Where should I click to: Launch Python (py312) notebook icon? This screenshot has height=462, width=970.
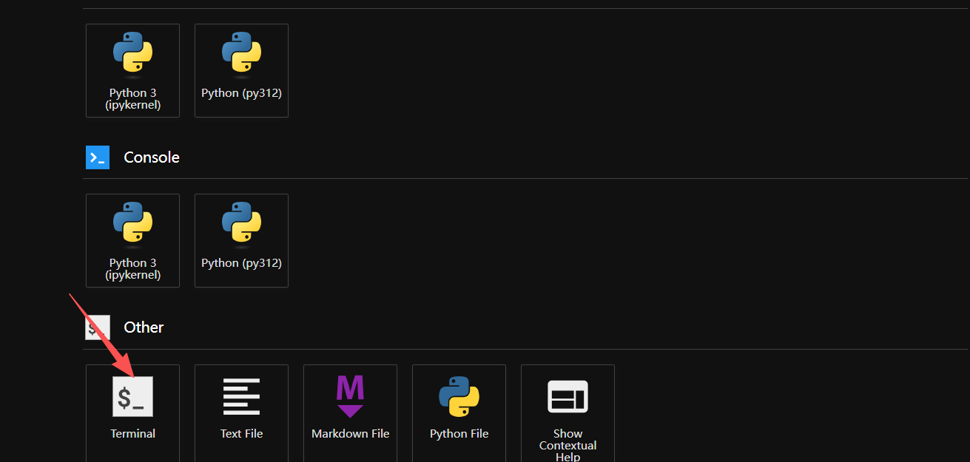coord(241,54)
